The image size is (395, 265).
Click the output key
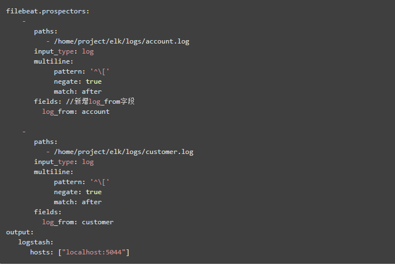[x=20, y=232]
